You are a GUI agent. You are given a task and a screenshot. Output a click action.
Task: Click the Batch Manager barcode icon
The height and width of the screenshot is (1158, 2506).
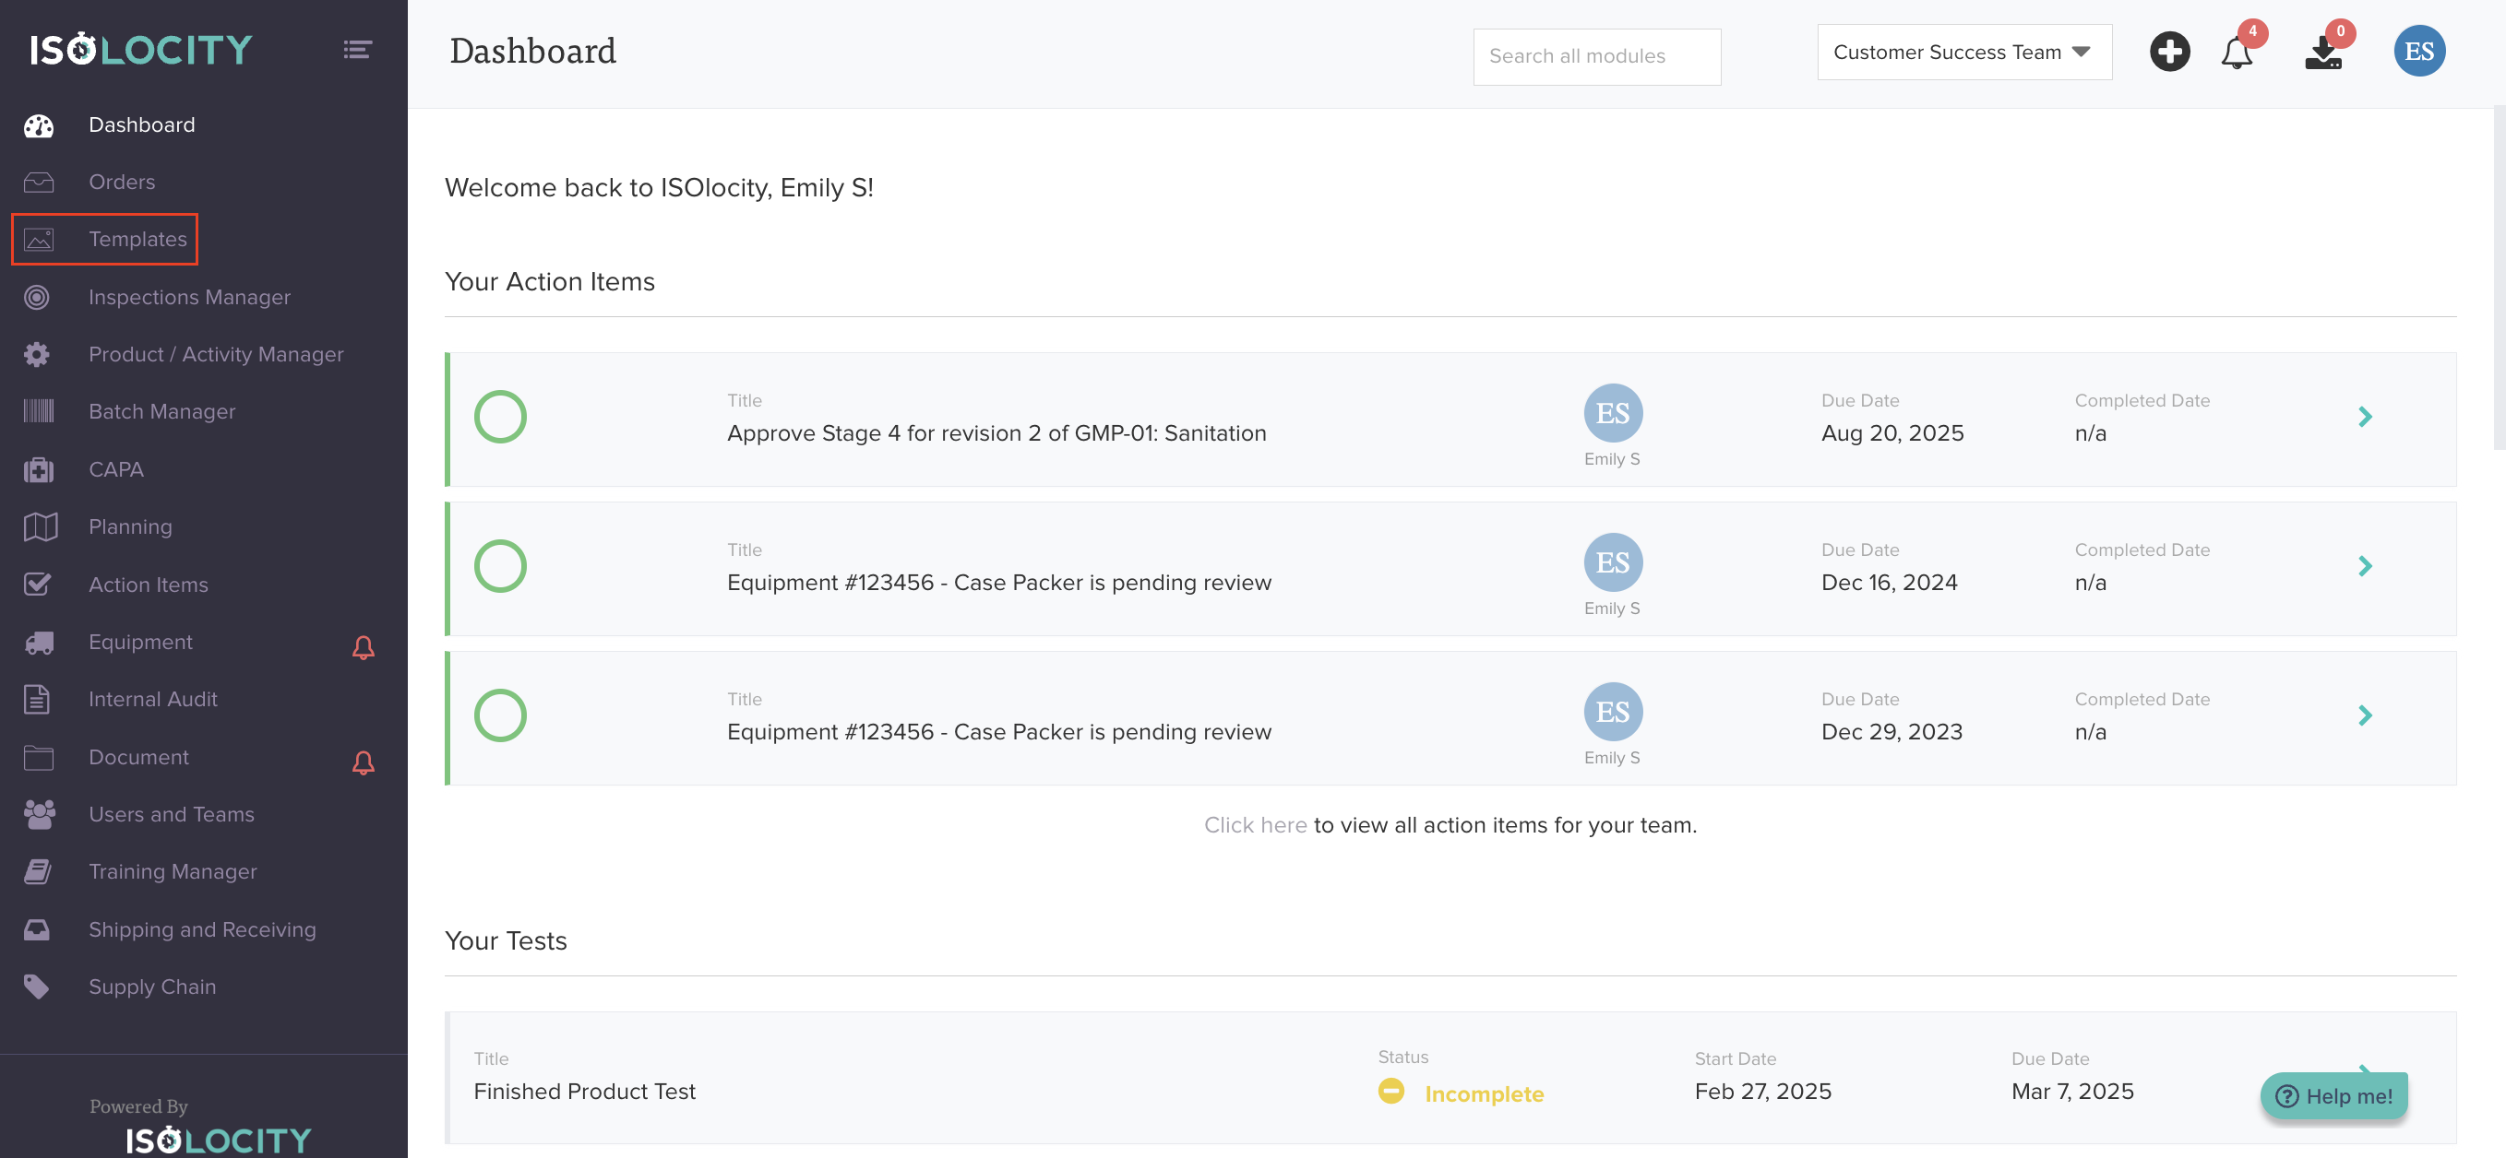[x=39, y=411]
